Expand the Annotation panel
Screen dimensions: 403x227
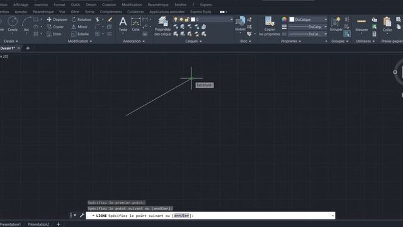pos(134,41)
